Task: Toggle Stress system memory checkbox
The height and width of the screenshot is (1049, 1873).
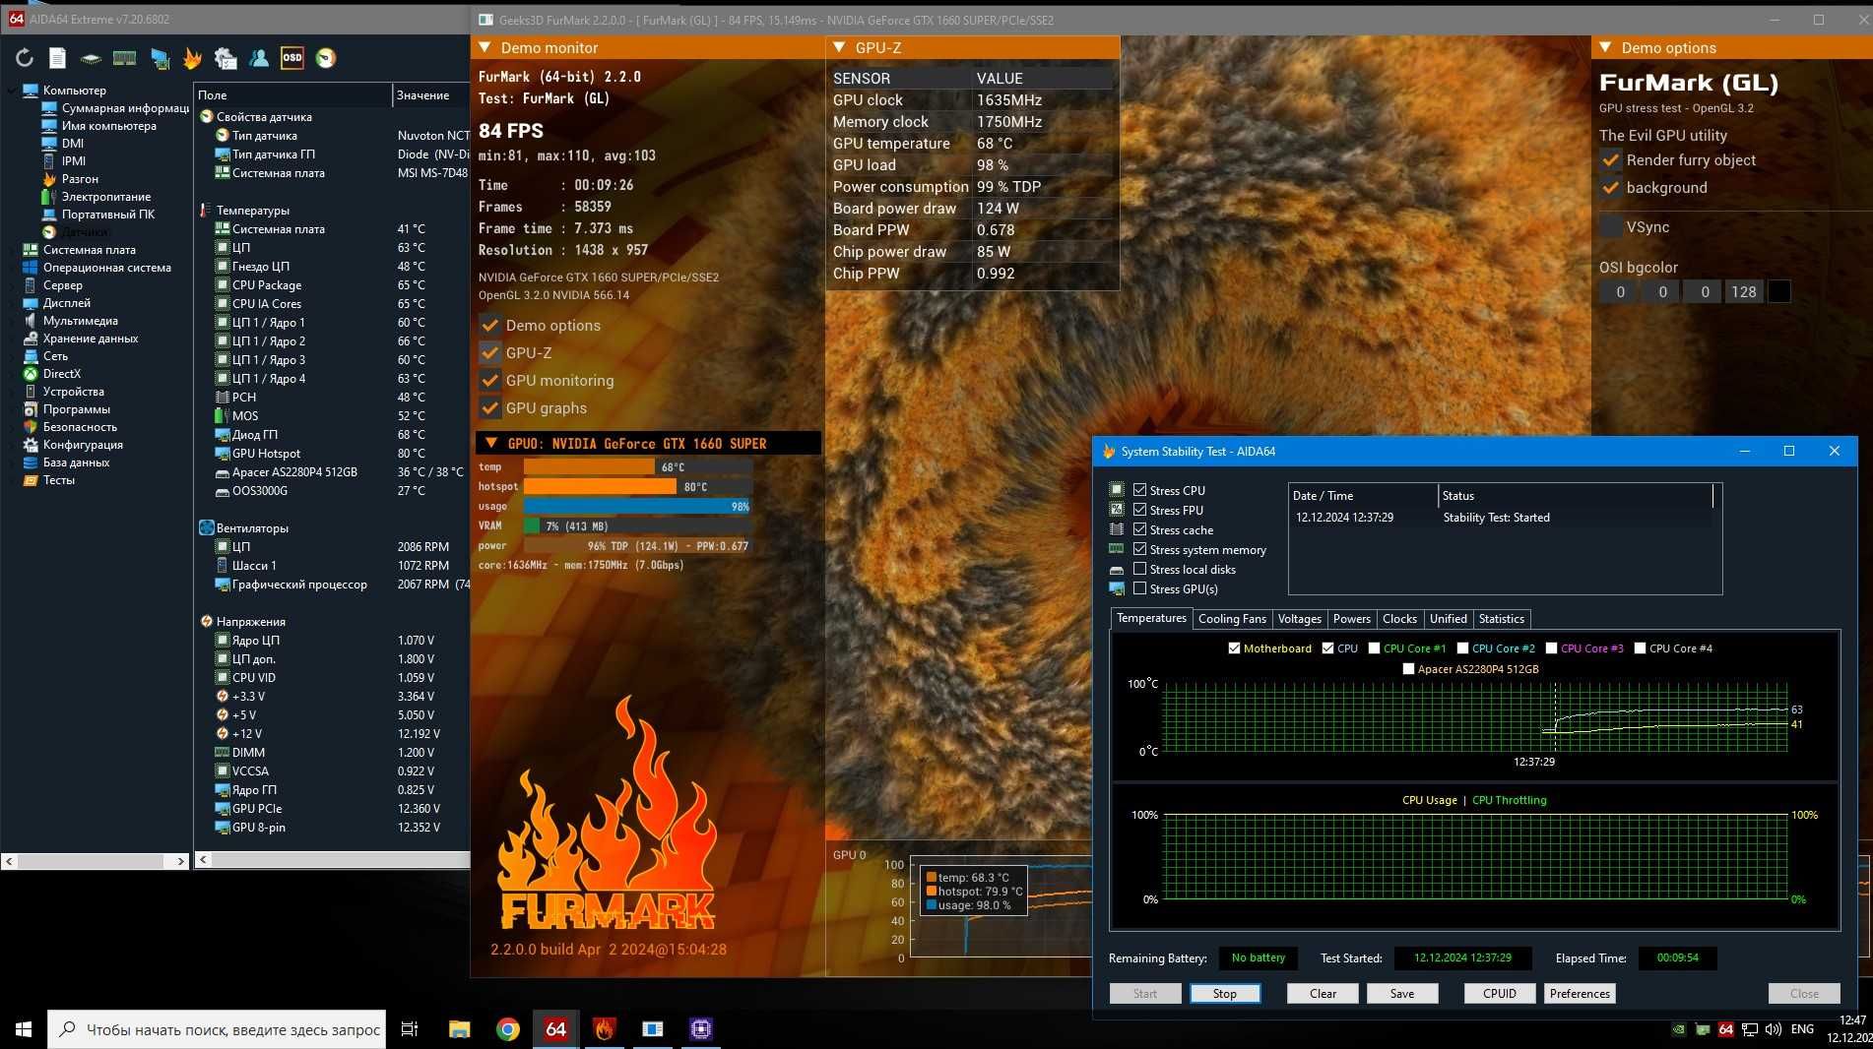Action: [1139, 549]
